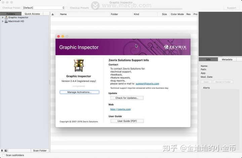Click the folder icon next to bookmark icon
The width and height of the screenshot is (242, 158).
(6, 151)
